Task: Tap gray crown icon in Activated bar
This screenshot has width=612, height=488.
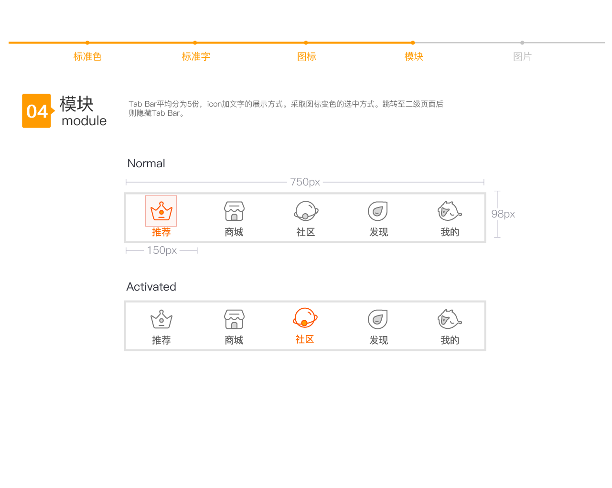Action: pyautogui.click(x=161, y=319)
